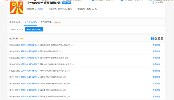Click the orange company logo image
This screenshot has width=174, height=100.
[17, 8]
